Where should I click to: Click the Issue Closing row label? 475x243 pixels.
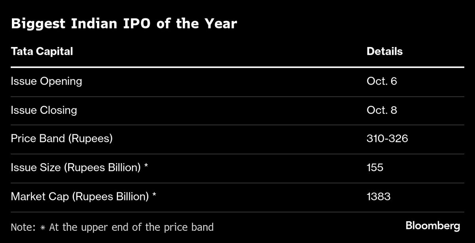(44, 110)
